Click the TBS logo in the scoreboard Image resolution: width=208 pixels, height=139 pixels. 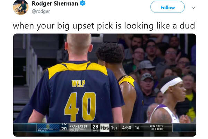click(105, 128)
